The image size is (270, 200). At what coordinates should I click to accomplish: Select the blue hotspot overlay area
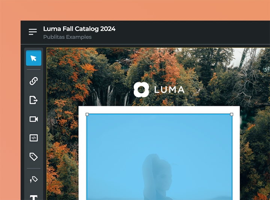159,157
